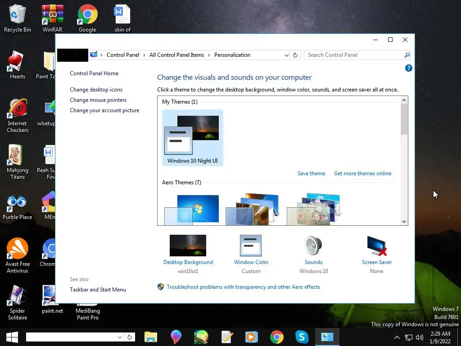Expand the address bar history dropdown

(286, 55)
